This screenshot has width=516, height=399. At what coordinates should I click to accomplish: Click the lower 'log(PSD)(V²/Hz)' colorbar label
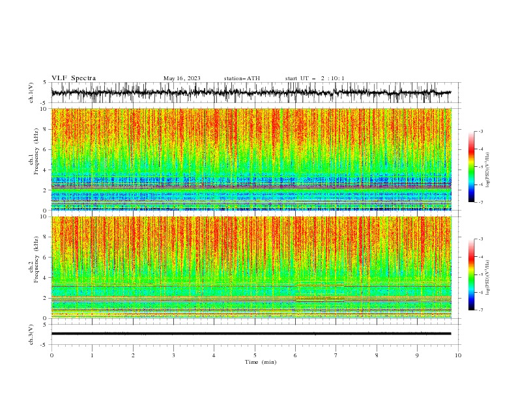[487, 278]
